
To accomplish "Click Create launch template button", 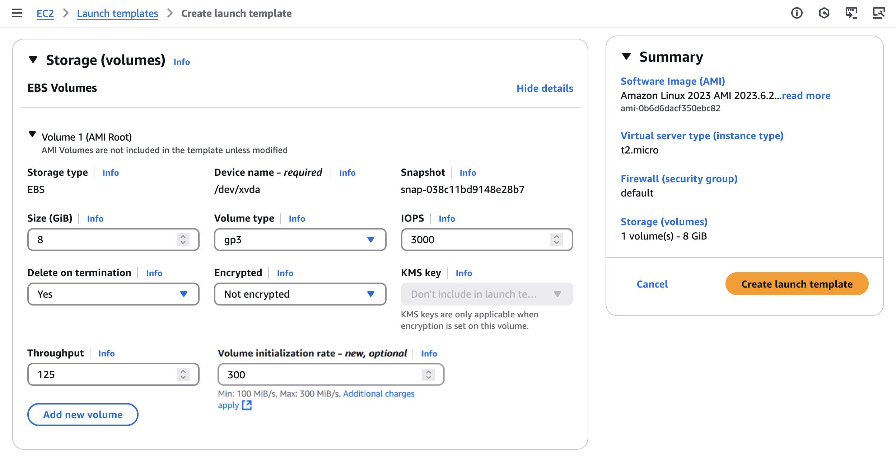I will pyautogui.click(x=797, y=284).
